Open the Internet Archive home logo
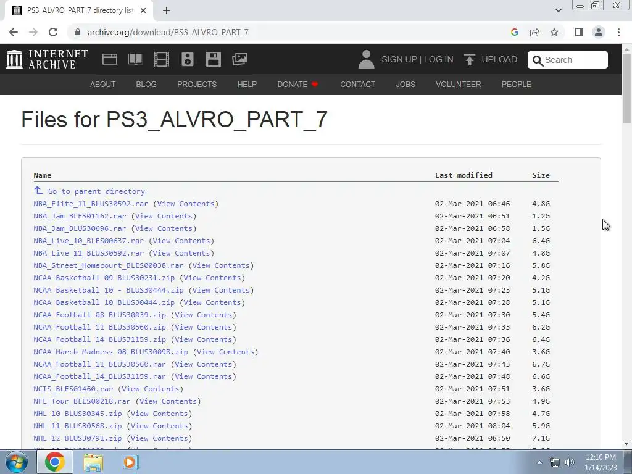 click(47, 59)
